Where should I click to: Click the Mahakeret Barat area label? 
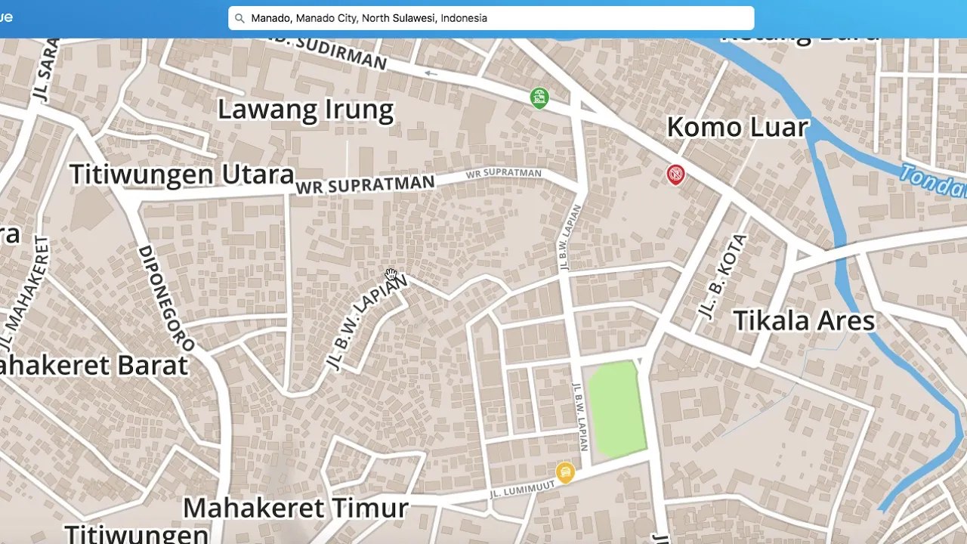point(93,365)
